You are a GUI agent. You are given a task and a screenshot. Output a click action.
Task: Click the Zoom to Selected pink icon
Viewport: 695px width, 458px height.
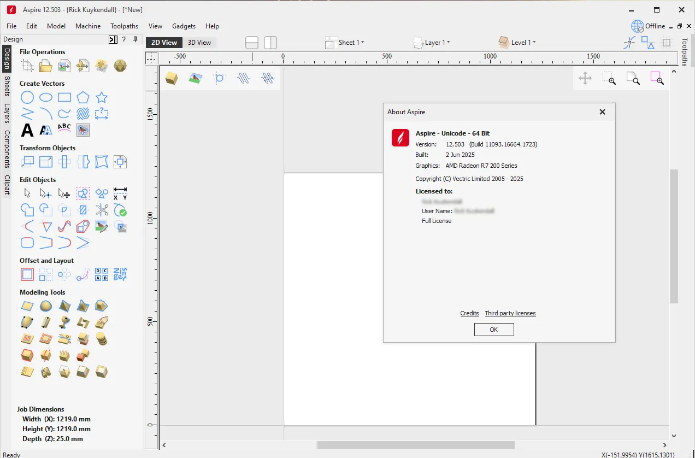click(x=657, y=79)
